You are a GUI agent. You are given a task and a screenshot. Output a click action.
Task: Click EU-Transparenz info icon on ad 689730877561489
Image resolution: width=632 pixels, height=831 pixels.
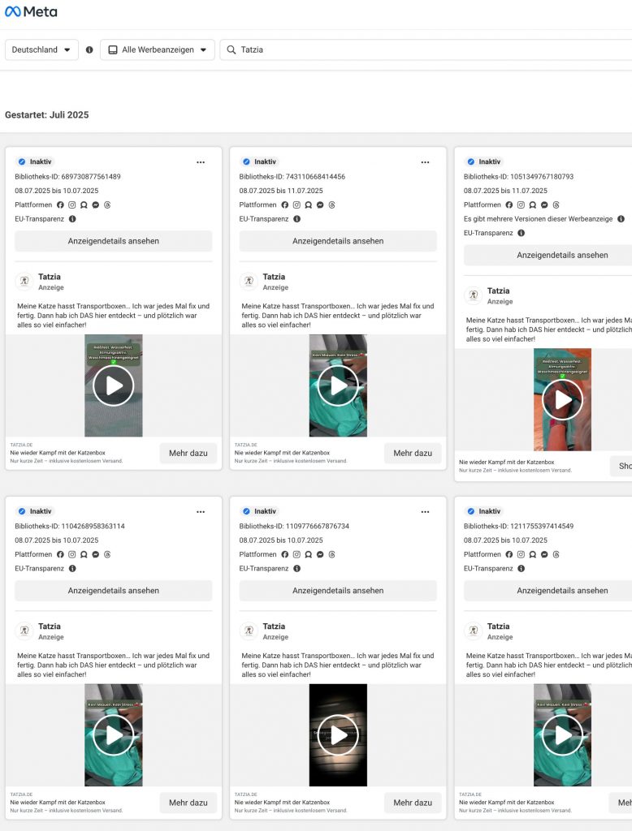(x=72, y=219)
